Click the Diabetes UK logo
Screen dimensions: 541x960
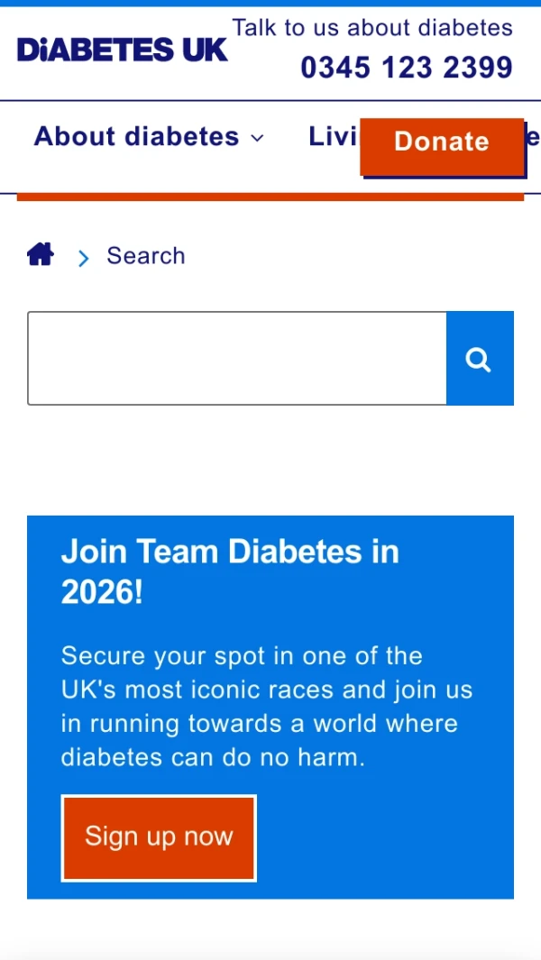coord(122,50)
